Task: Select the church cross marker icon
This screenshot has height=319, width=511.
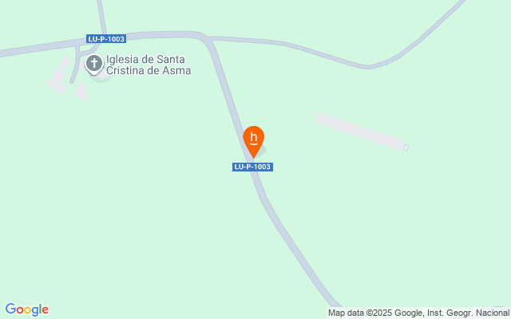Action: click(94, 64)
